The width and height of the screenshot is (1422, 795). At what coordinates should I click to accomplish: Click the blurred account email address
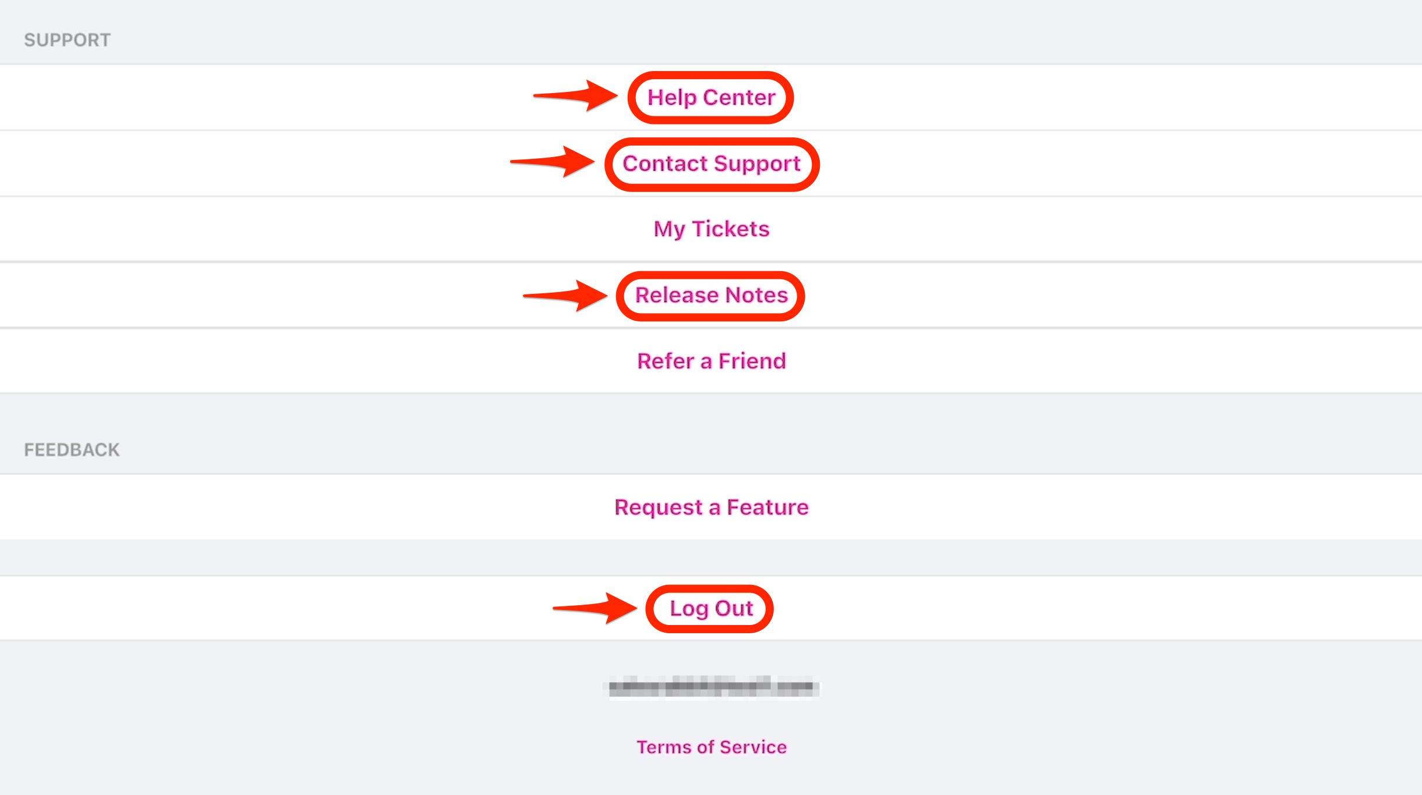click(711, 687)
